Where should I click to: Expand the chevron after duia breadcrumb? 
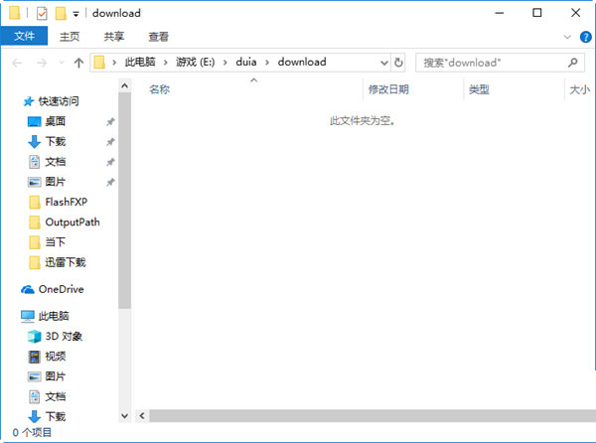tap(267, 63)
